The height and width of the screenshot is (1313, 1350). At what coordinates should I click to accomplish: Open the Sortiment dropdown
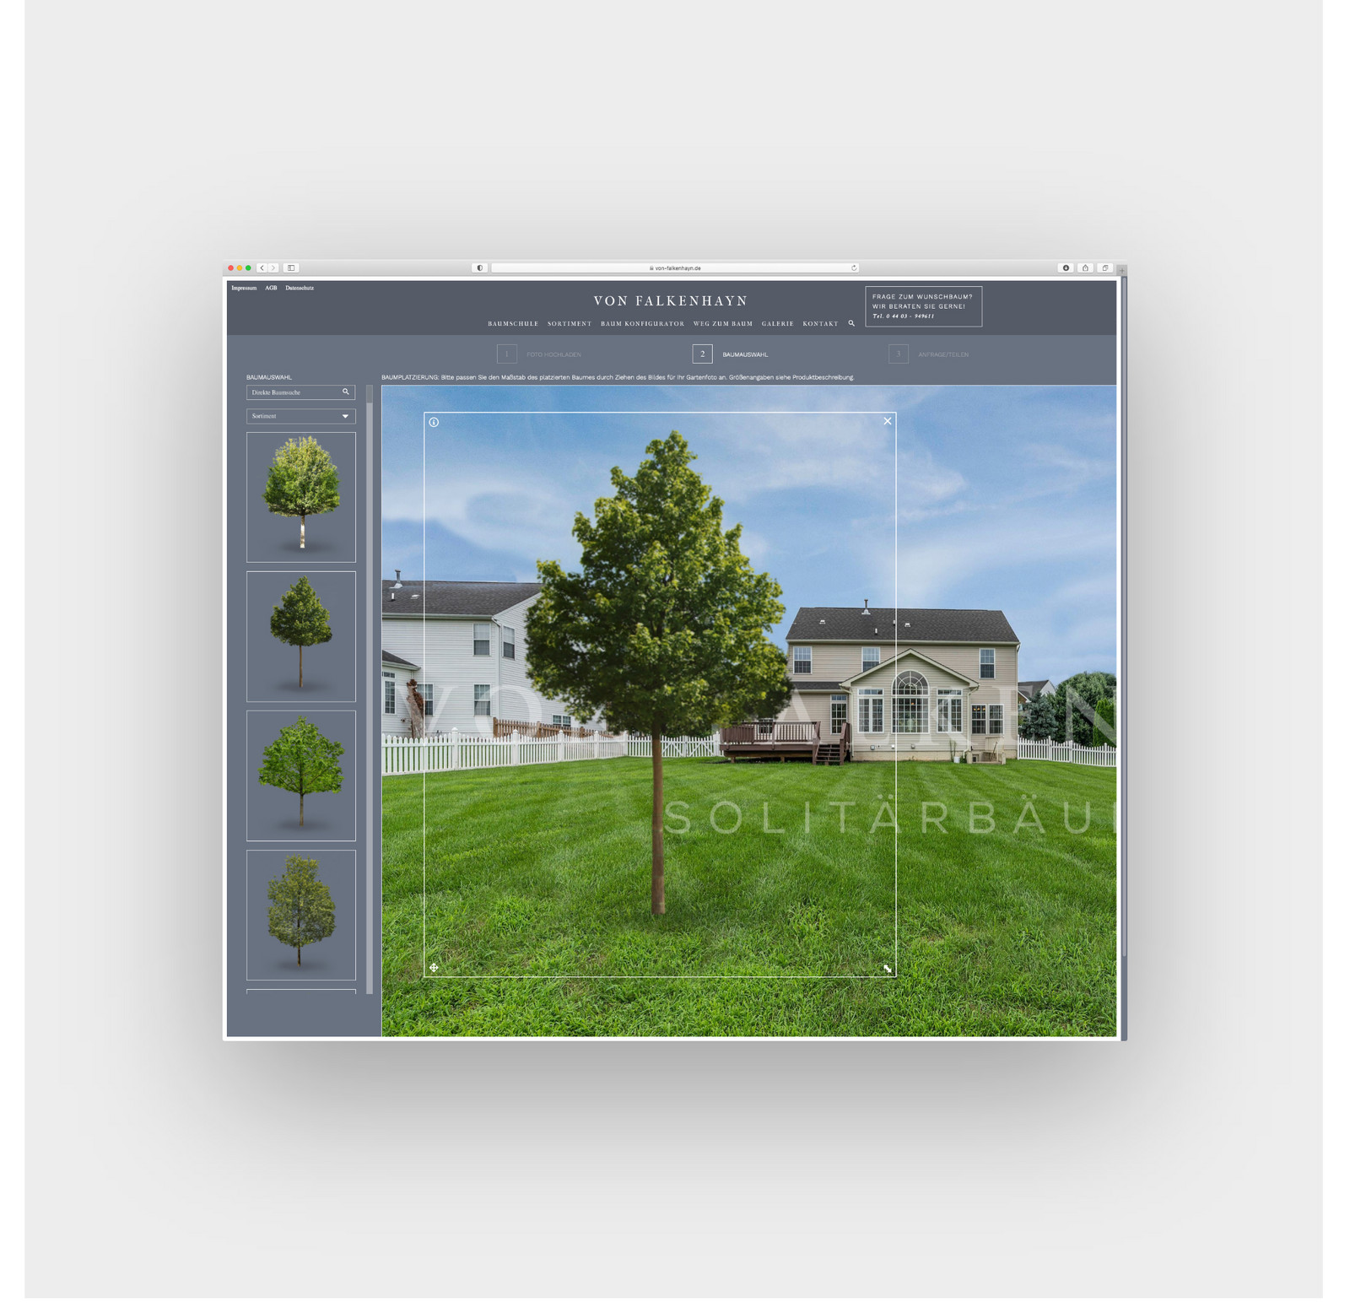coord(300,416)
